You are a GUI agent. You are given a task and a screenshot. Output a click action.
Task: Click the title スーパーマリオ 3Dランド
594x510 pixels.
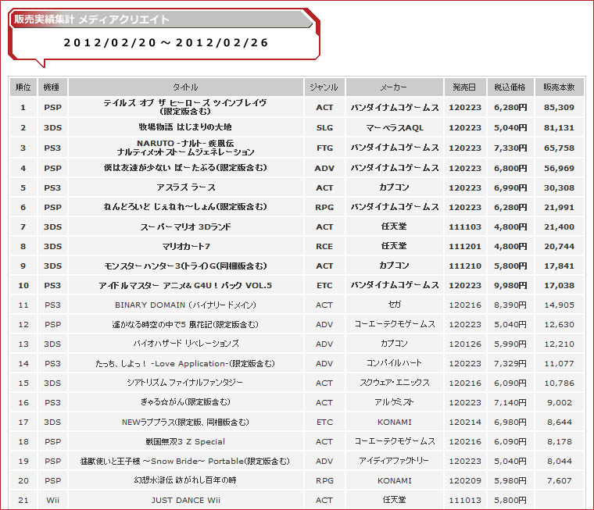(x=186, y=226)
